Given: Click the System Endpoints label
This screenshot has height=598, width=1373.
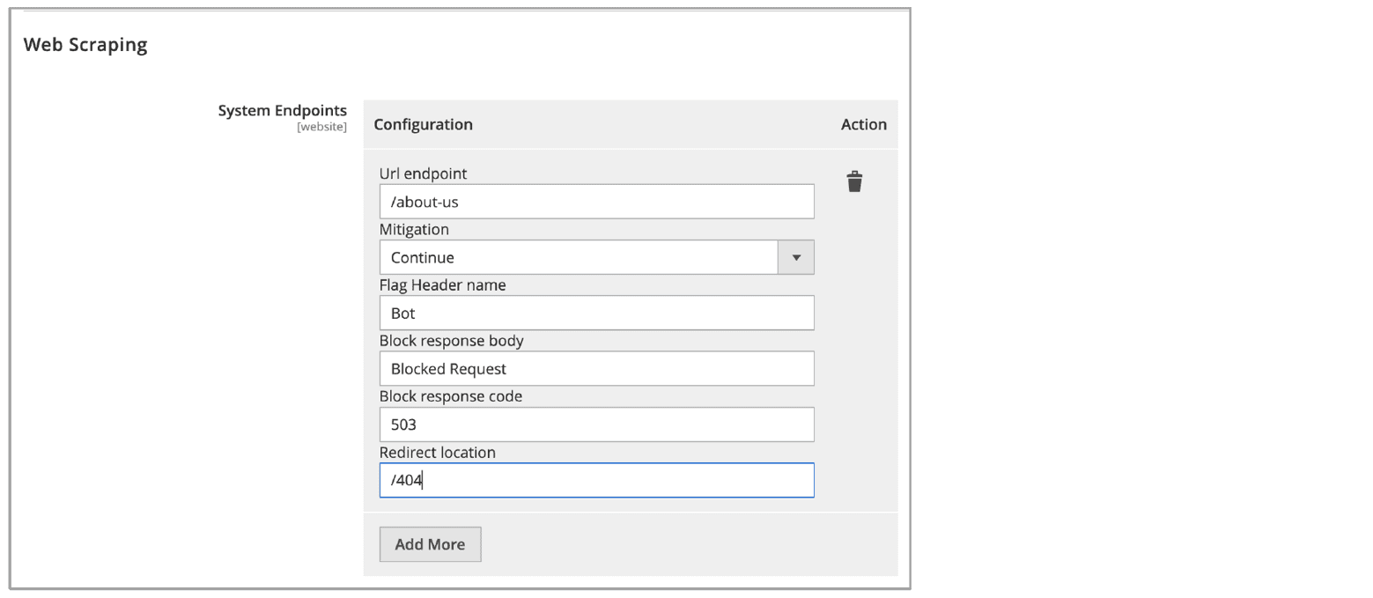Looking at the screenshot, I should pos(282,111).
